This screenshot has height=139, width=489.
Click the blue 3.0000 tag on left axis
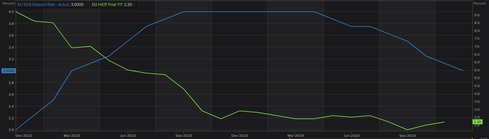point(9,71)
